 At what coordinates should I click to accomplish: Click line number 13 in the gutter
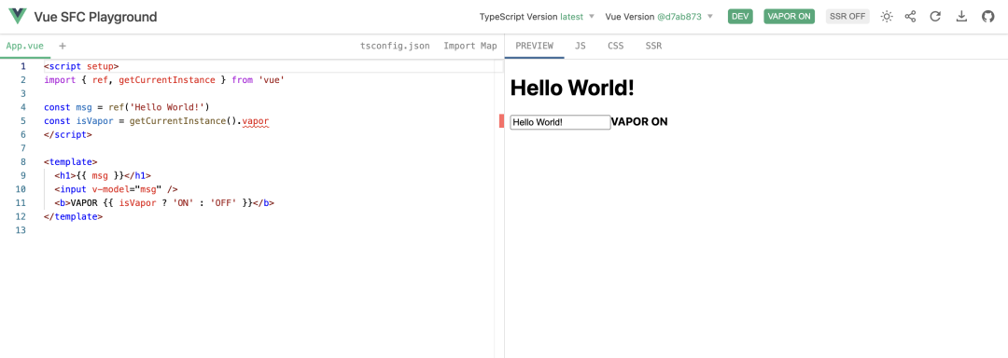click(x=21, y=229)
